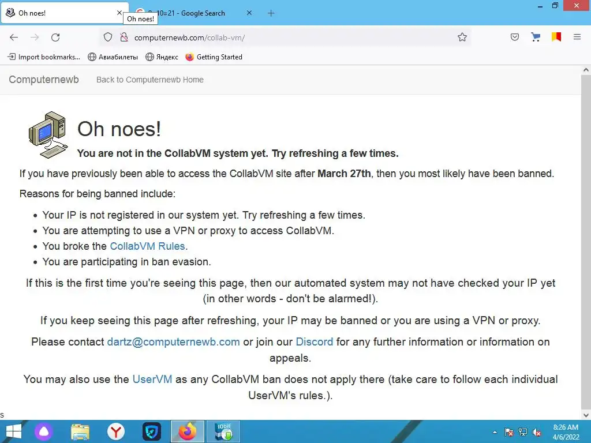Open File Explorer from the taskbar
591x443 pixels.
(x=80, y=431)
